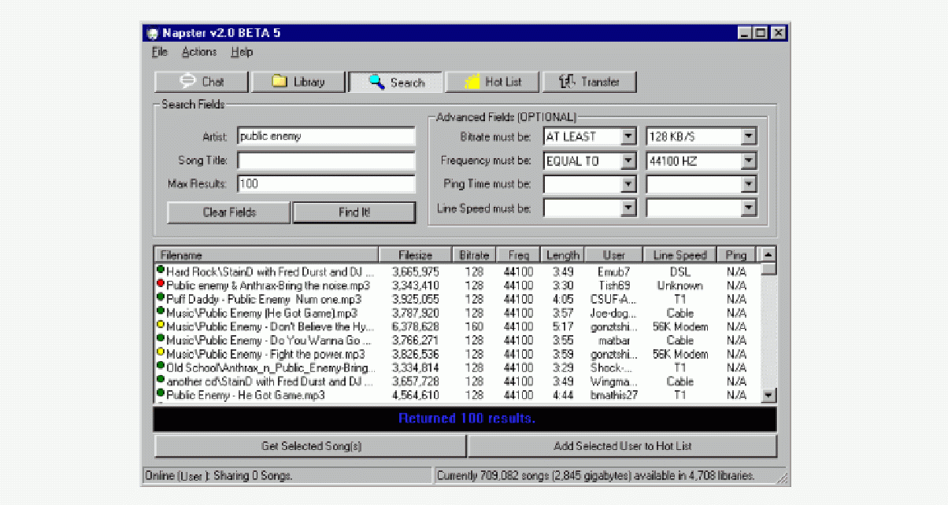Sort results by the Filename column header
Image resolution: width=948 pixels, height=505 pixels.
(x=266, y=256)
